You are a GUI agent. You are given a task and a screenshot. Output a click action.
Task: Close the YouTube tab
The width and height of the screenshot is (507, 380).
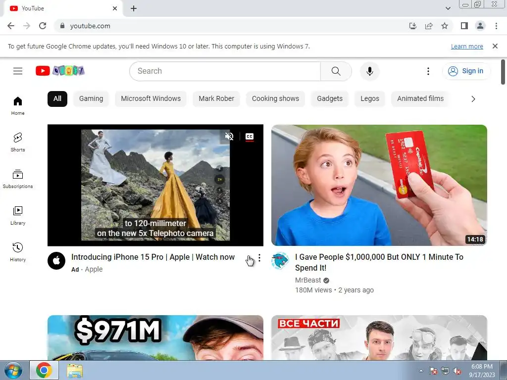(115, 8)
